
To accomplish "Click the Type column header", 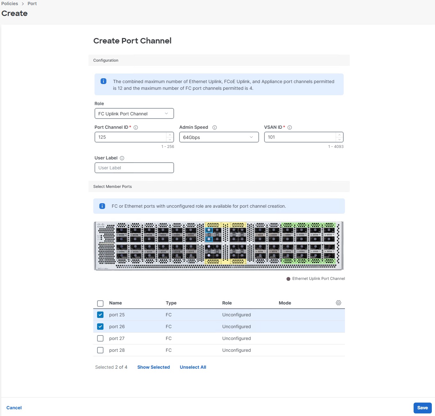I will [x=171, y=303].
